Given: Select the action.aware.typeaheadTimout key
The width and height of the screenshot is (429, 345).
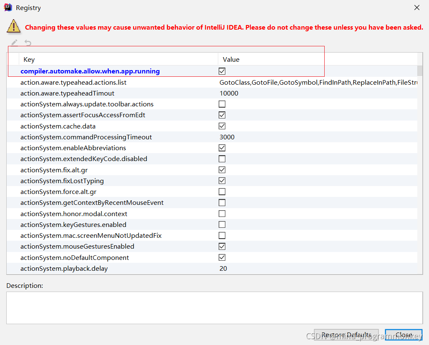Looking at the screenshot, I should coord(67,93).
